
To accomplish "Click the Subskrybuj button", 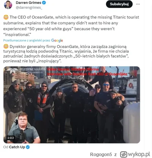I will pos(119,4).
